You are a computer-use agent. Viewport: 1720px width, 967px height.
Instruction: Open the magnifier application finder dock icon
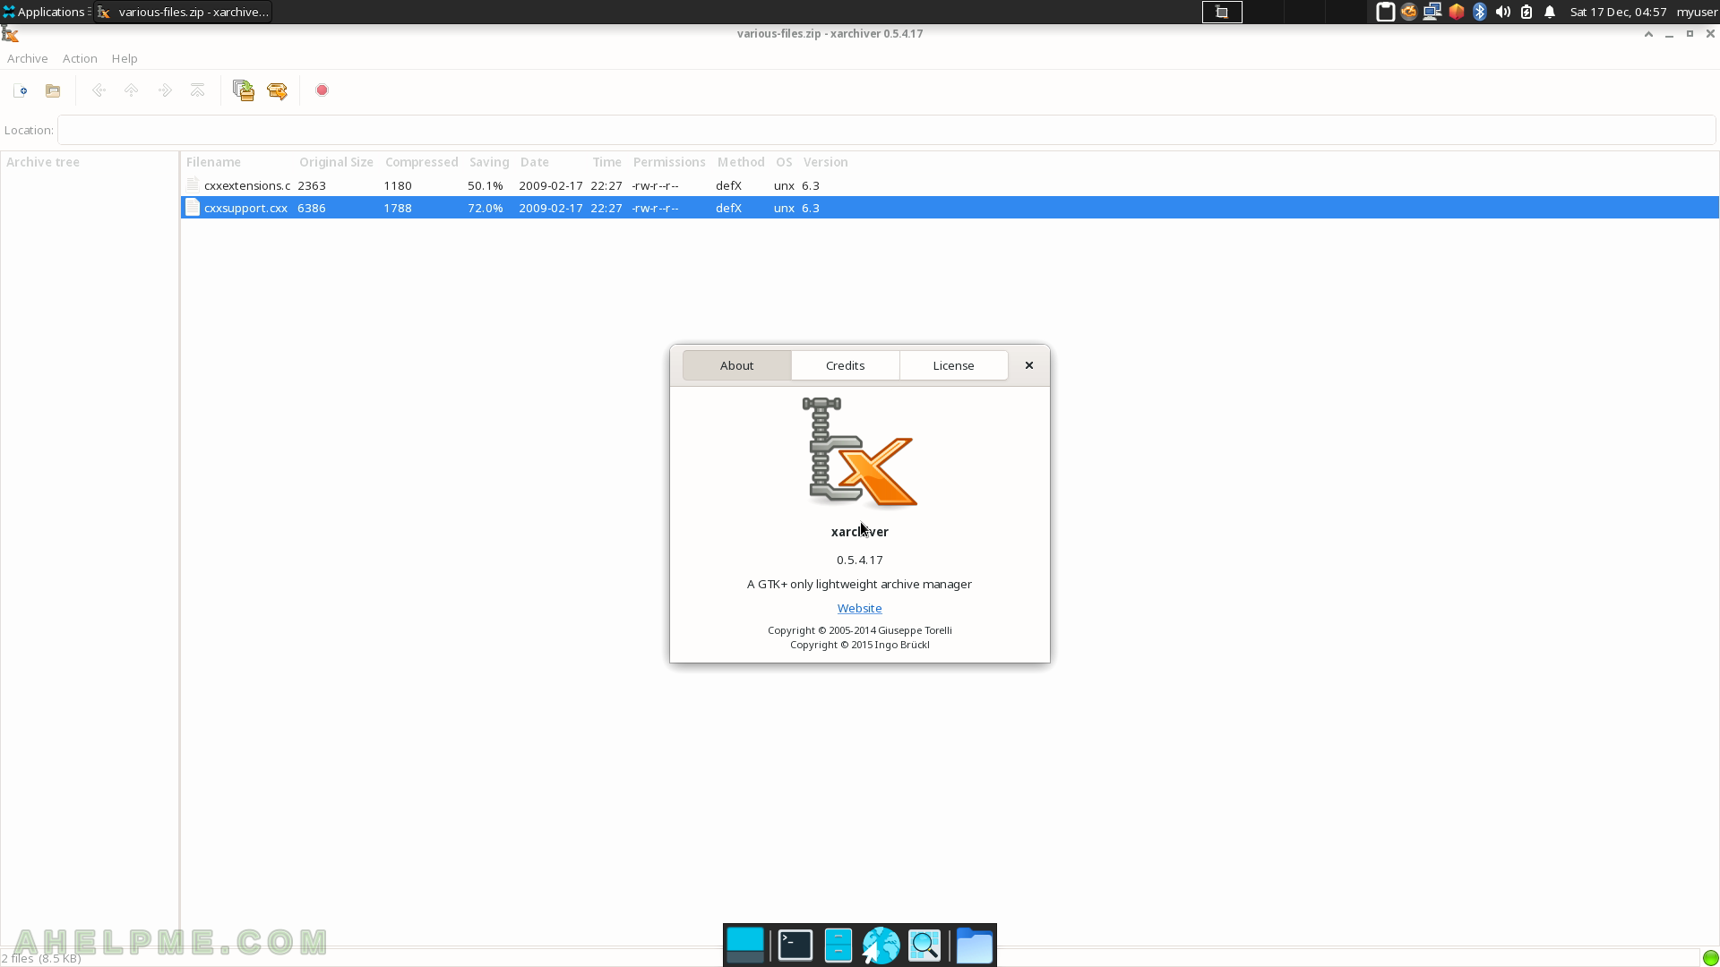coord(924,945)
